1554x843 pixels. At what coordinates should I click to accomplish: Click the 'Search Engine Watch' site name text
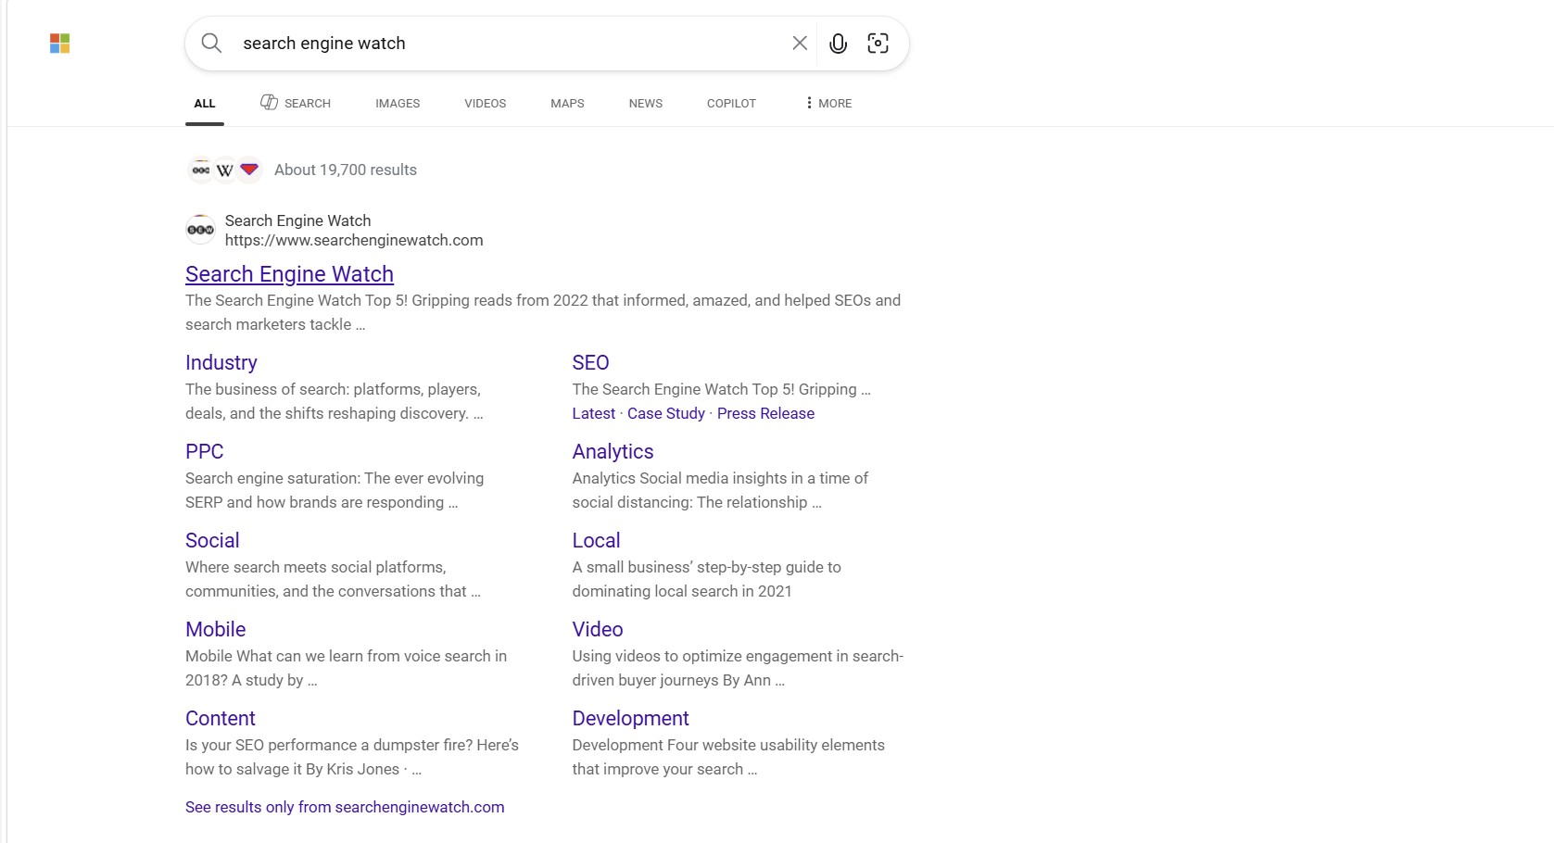(297, 220)
